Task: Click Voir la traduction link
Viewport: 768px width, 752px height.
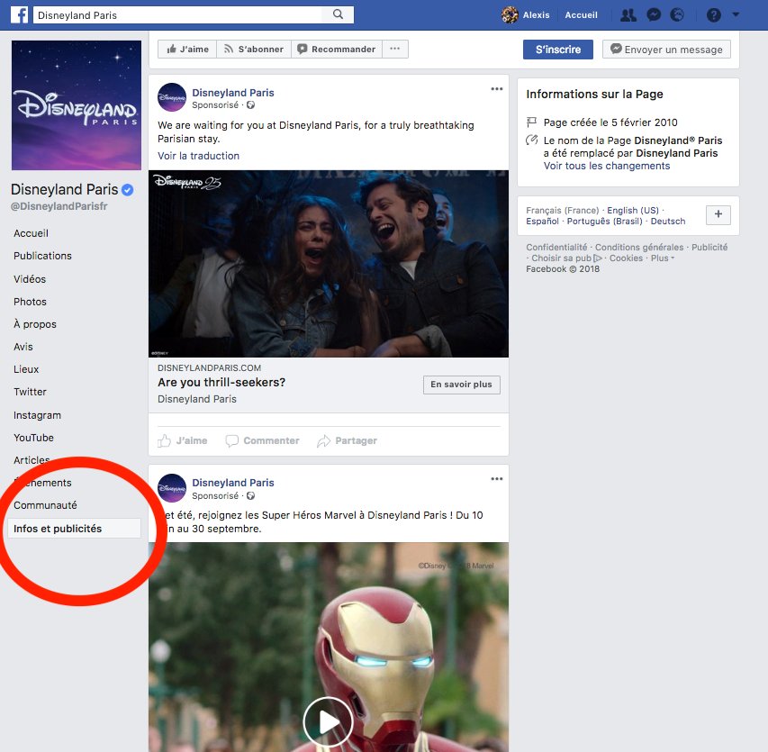Action: (x=198, y=156)
